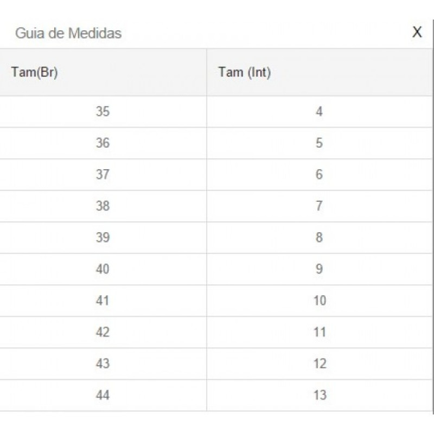Image resolution: width=434 pixels, height=434 pixels.
Task: Select the Brazilian size 40 cell
Action: 103,269
